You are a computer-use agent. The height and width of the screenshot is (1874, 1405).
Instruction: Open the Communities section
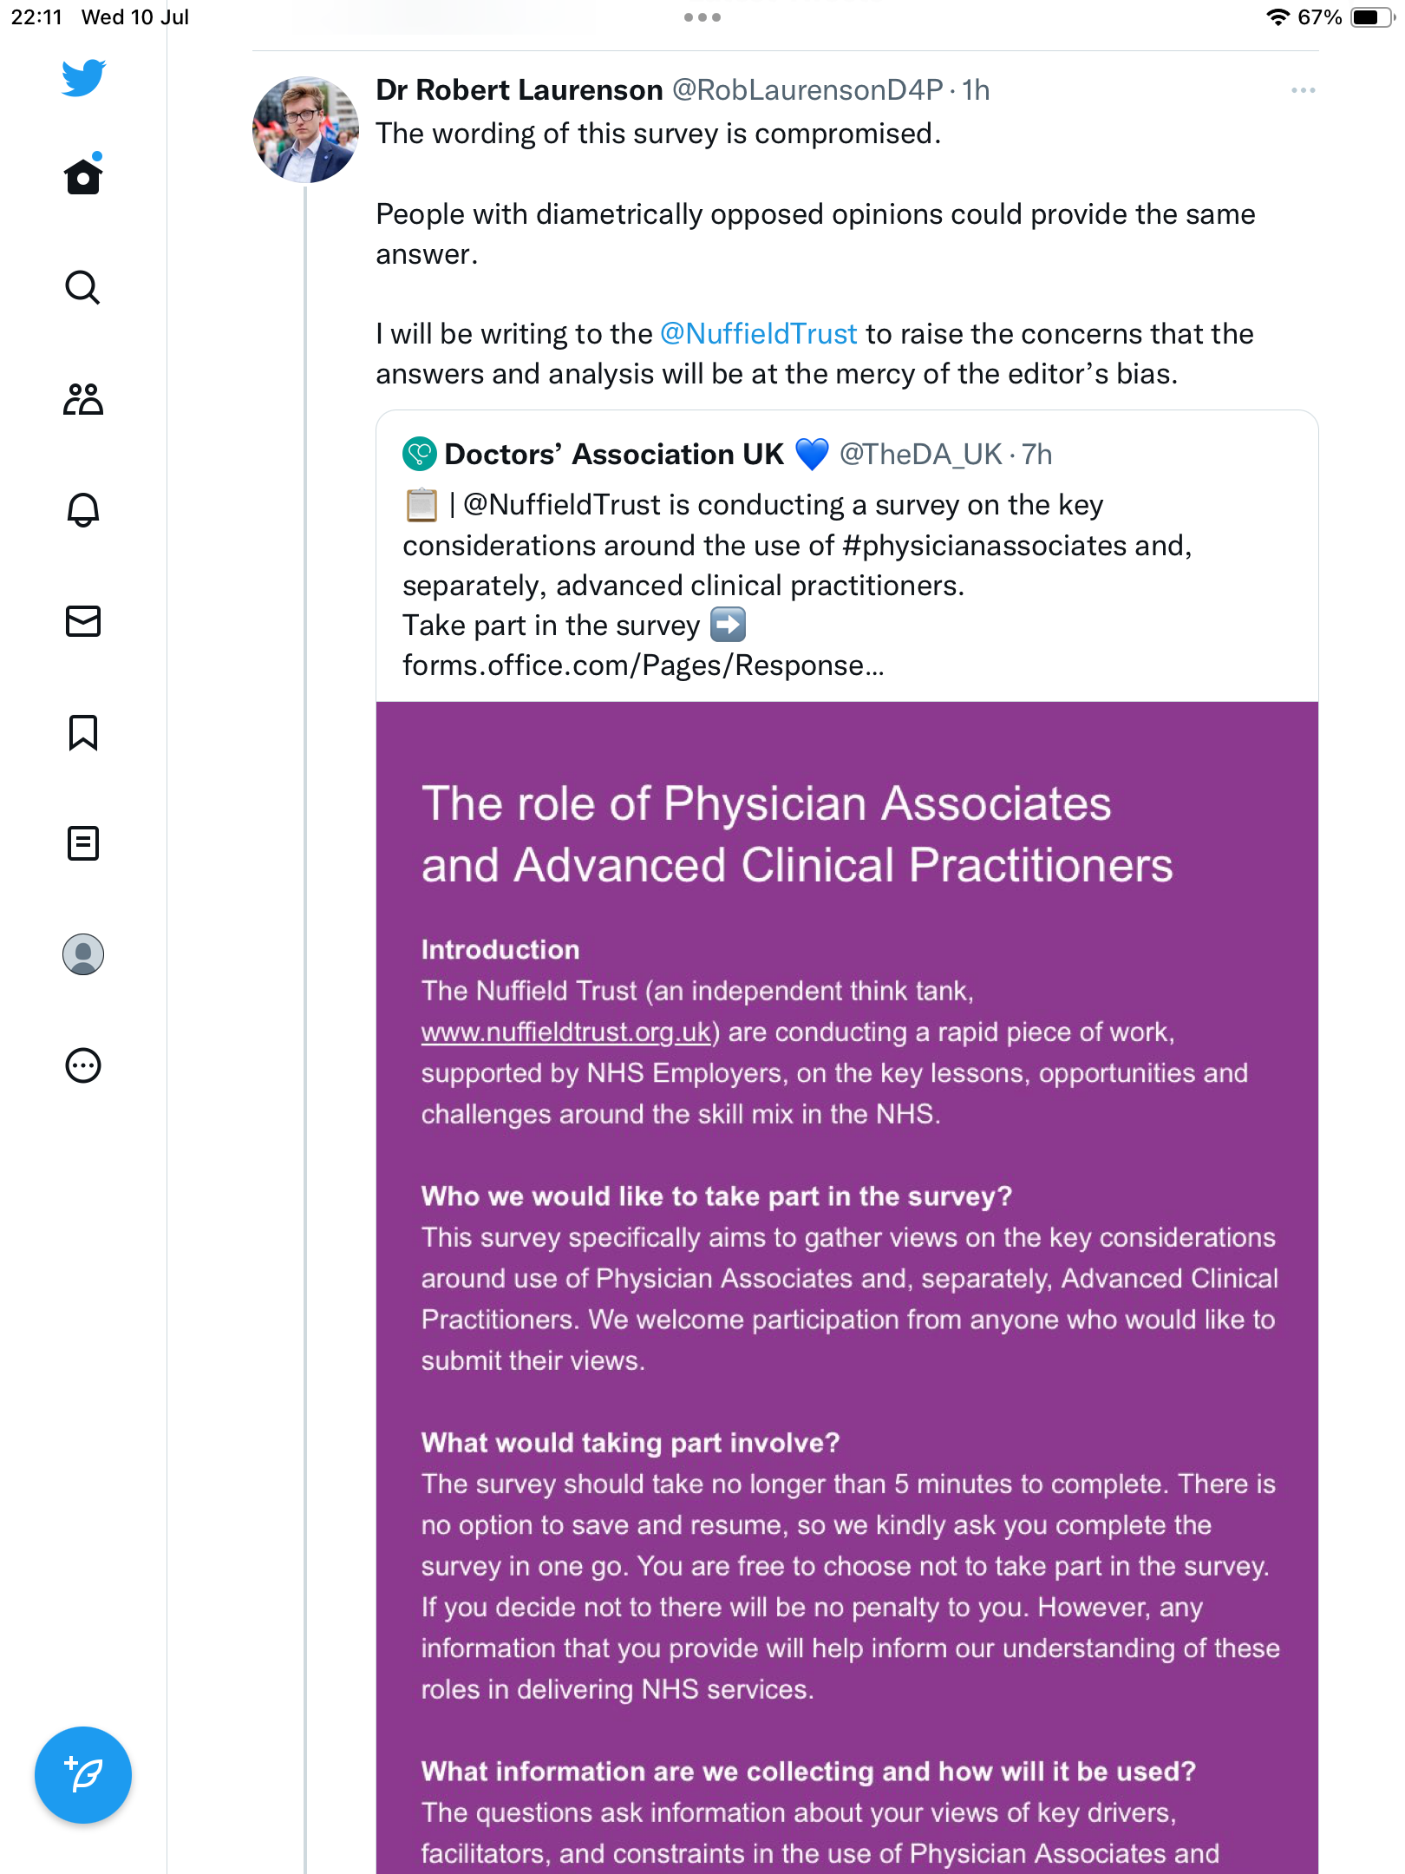pyautogui.click(x=83, y=399)
